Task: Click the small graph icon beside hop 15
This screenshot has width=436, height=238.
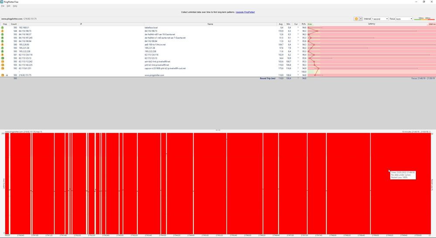Action: [7, 75]
